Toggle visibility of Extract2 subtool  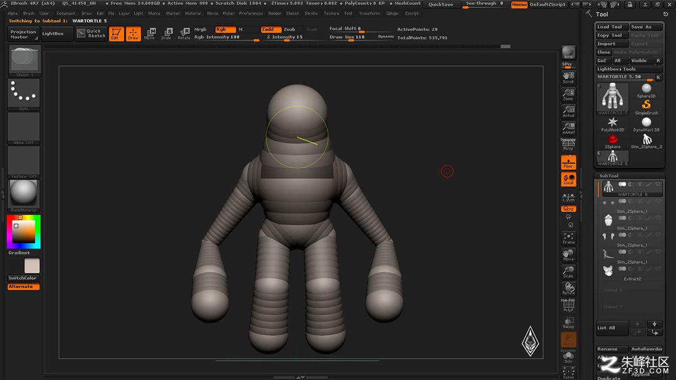[x=659, y=269]
